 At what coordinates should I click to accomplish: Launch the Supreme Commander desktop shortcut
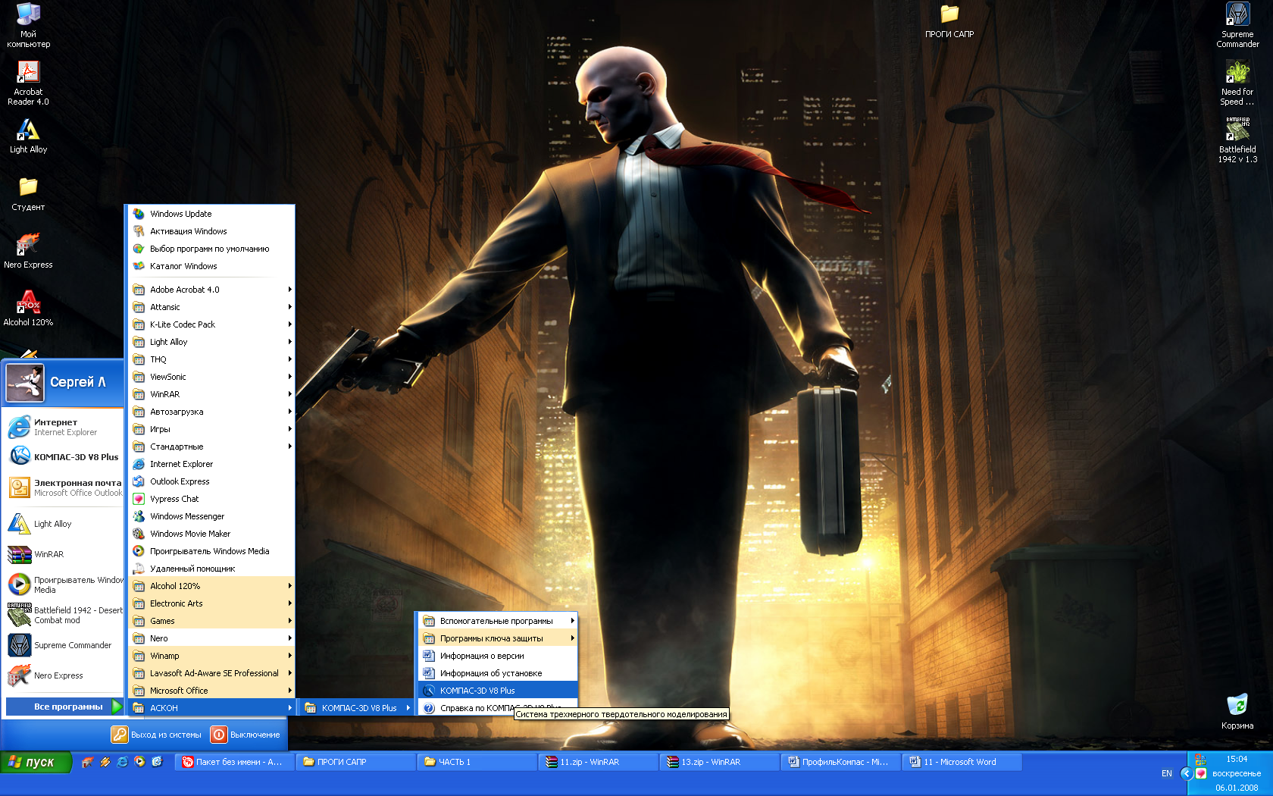[x=1237, y=25]
